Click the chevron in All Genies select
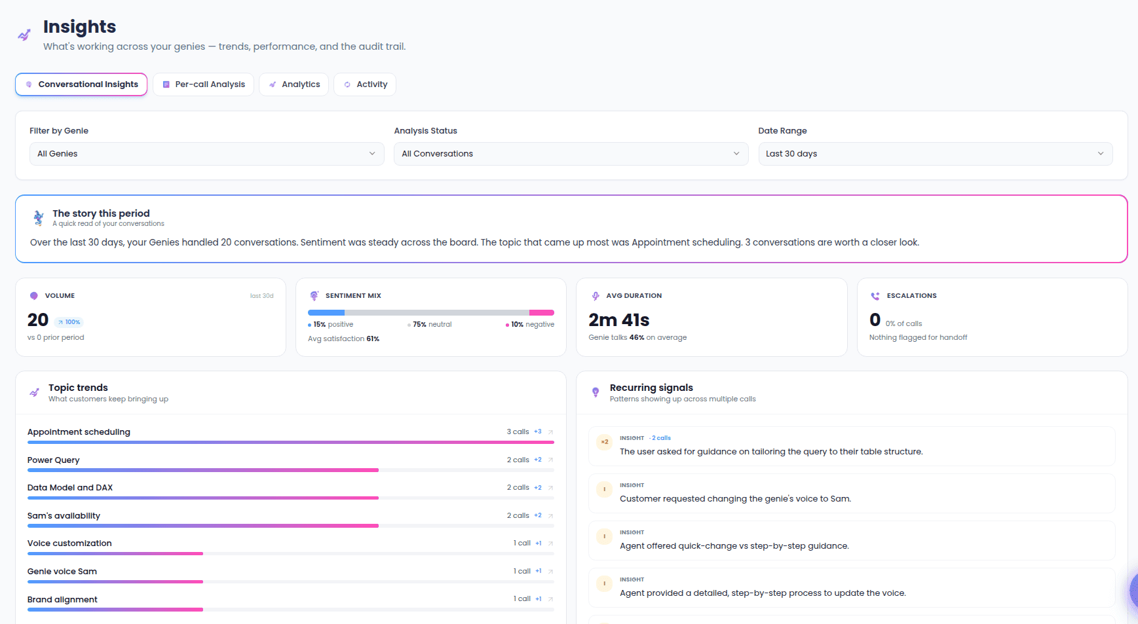 372,154
